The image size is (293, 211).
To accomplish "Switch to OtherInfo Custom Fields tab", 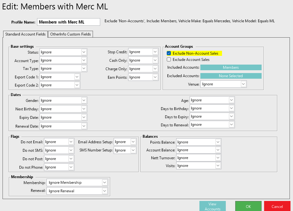I will 70,34.
